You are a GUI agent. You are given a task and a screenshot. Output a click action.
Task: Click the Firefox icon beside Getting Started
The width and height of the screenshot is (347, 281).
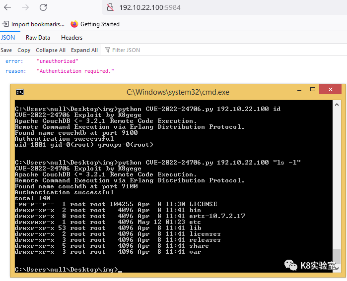(x=74, y=24)
